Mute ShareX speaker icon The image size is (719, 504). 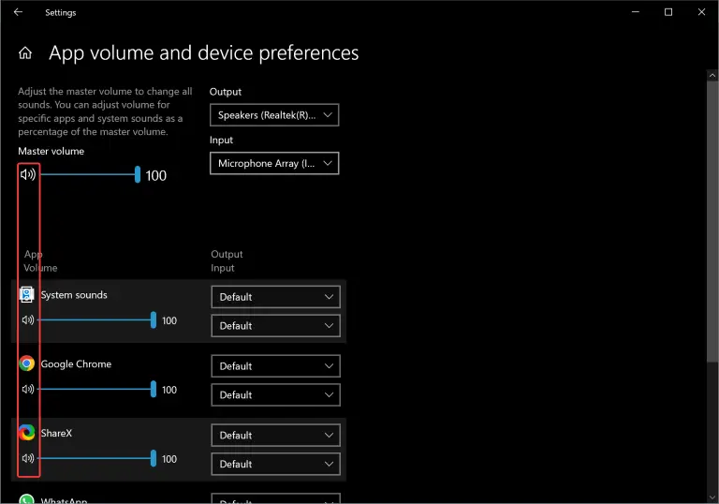[x=28, y=458]
